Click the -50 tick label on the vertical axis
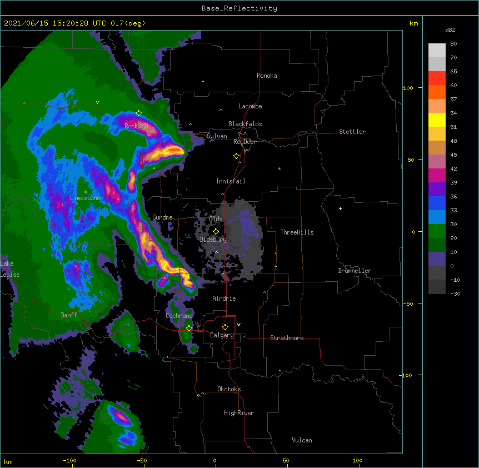 click(x=409, y=303)
